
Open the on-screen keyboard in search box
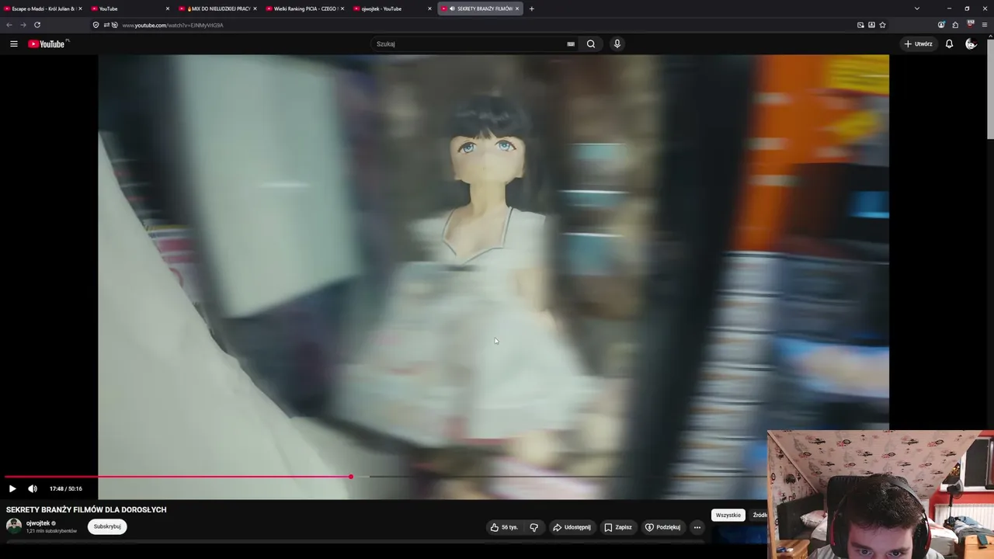(x=571, y=44)
